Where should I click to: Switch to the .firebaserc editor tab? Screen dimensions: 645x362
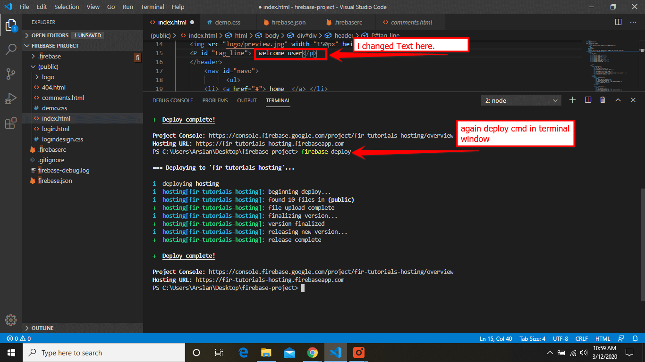click(348, 22)
